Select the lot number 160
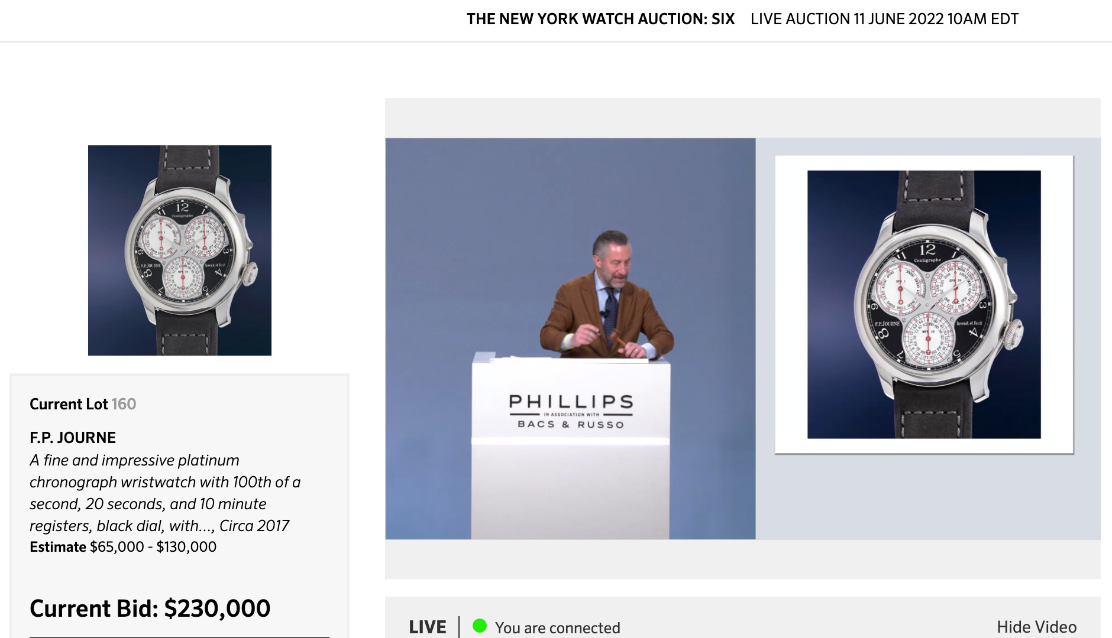The image size is (1112, 638). pyautogui.click(x=124, y=404)
